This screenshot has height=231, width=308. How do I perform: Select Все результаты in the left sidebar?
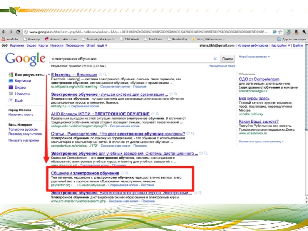coord(27,75)
